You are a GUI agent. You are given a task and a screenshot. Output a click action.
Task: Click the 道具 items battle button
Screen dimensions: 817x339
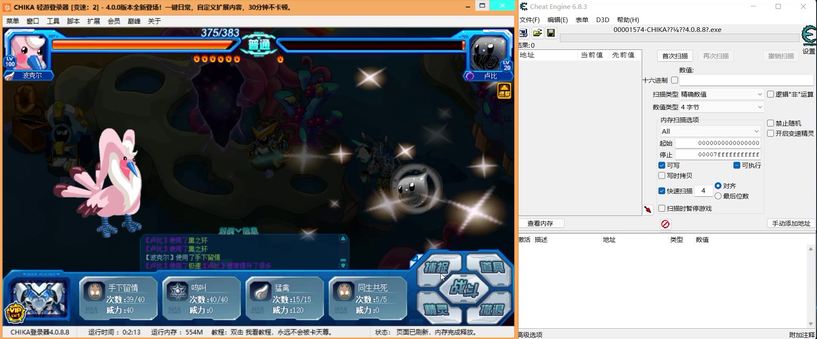tap(492, 267)
